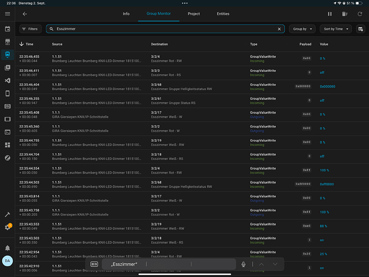This screenshot has height=277, width=369.
Task: Tap the keyboard icon in the bottom bar
Action: [x=94, y=264]
